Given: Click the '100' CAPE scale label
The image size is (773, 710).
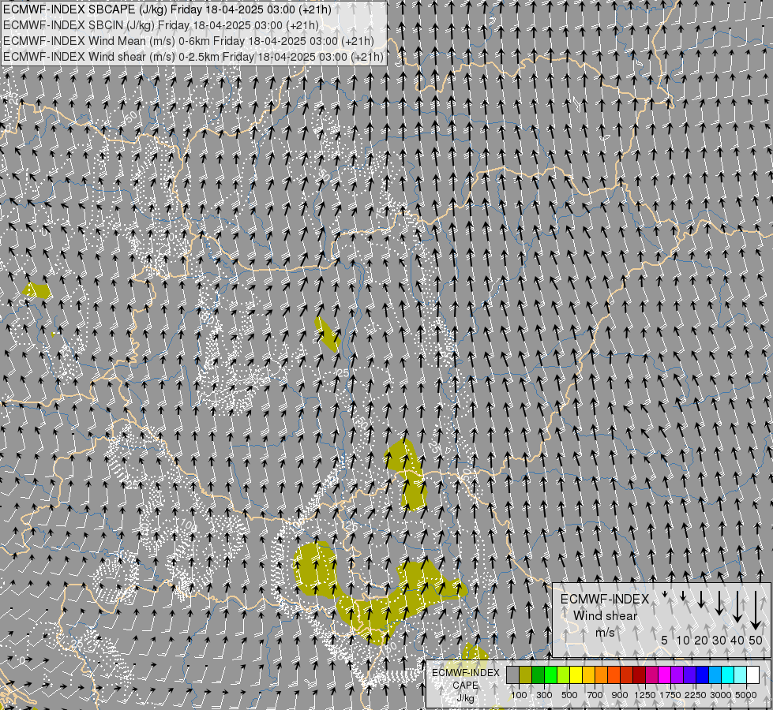Looking at the screenshot, I should (x=519, y=695).
